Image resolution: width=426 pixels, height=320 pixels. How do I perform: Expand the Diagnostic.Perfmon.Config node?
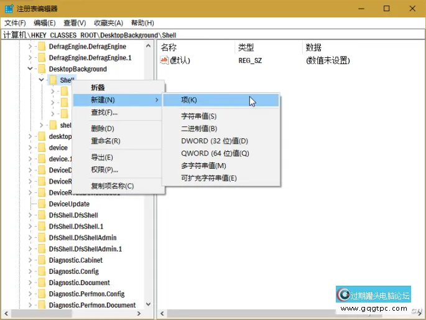point(30,294)
